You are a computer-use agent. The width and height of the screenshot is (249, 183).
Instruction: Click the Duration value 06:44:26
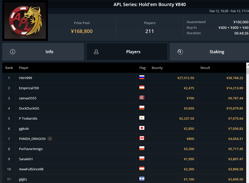click(241, 33)
